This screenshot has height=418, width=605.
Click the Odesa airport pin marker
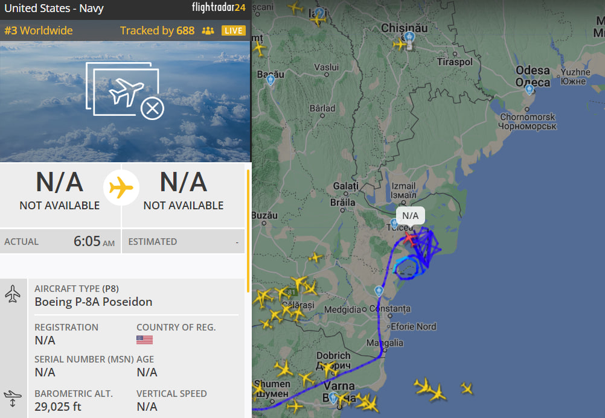pos(530,90)
